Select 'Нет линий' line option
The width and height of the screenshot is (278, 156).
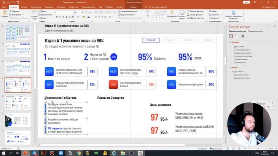[x=238, y=71]
